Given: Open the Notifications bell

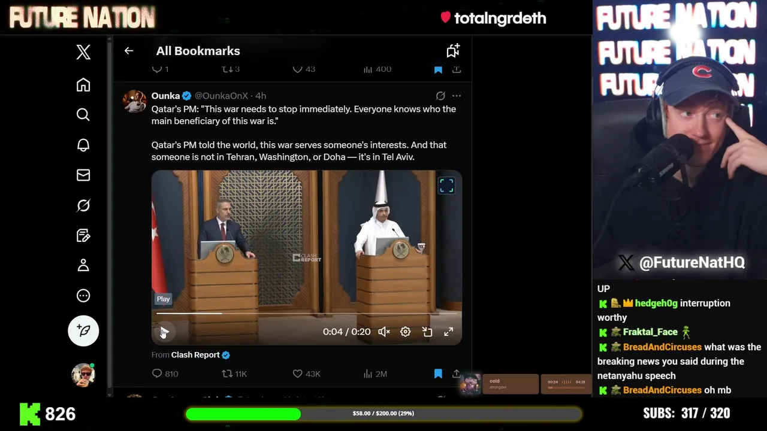Looking at the screenshot, I should 83,145.
